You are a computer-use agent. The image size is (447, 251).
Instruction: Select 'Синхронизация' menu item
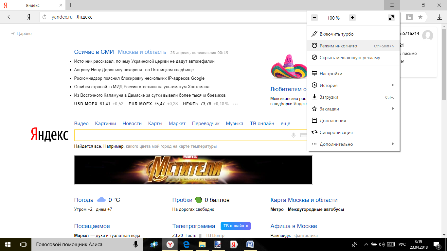click(353, 132)
